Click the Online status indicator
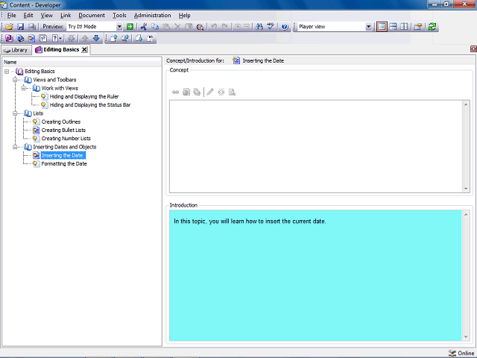The width and height of the screenshot is (477, 358). pos(461,353)
